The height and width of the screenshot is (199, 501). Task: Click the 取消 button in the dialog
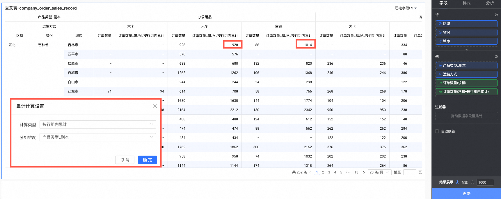point(125,160)
